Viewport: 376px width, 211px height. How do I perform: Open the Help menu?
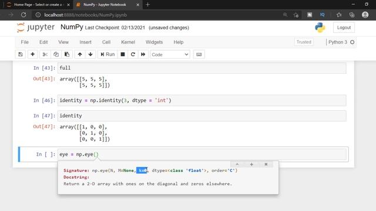(x=179, y=42)
